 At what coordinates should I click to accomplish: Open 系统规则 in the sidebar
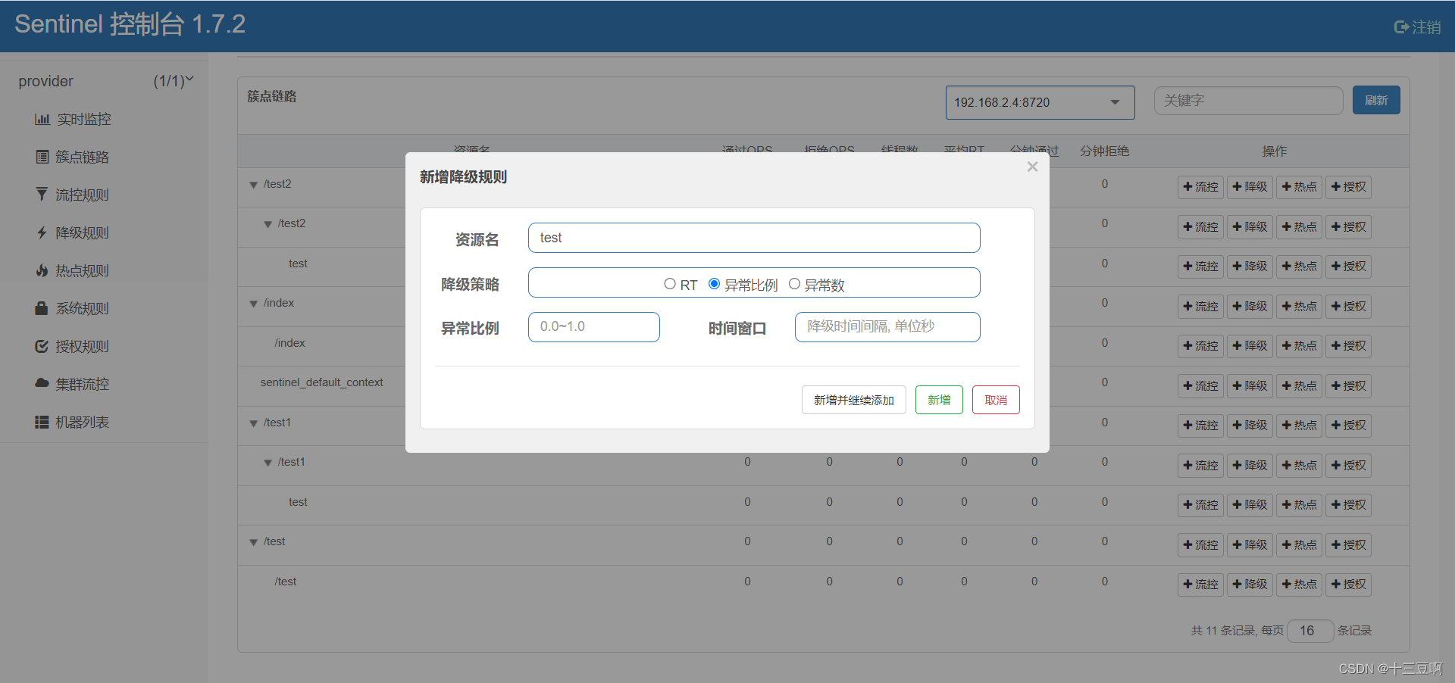pos(73,308)
